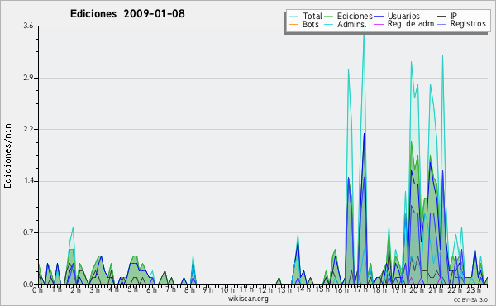Click the Total peak near 21 h 30
Screen dimensions: 496x306
(442, 55)
